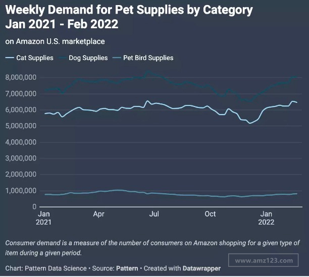The width and height of the screenshot is (309, 277).
Task: Toggle the Dog Supplies legend label
Action: [89, 58]
